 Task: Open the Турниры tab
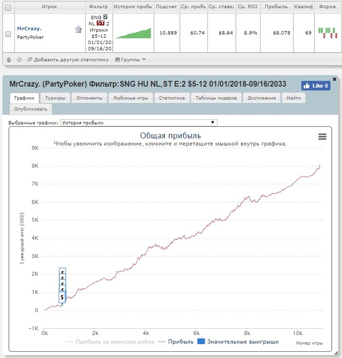pos(55,98)
